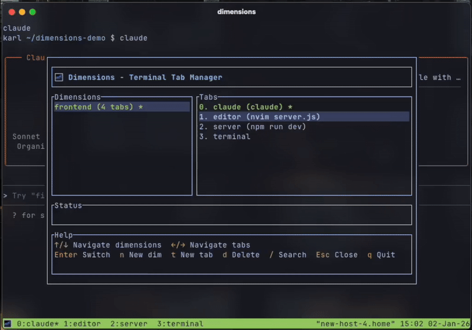
Task: Maximize the window with the green button
Action: [32, 12]
